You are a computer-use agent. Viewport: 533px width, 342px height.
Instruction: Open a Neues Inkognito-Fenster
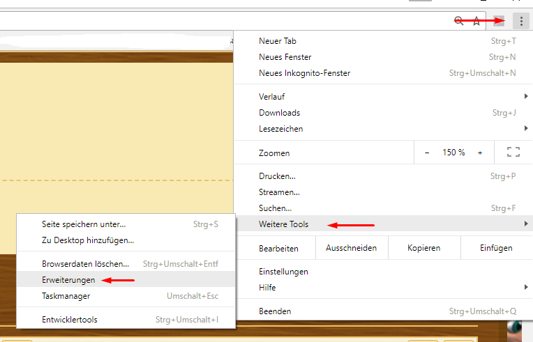point(304,73)
